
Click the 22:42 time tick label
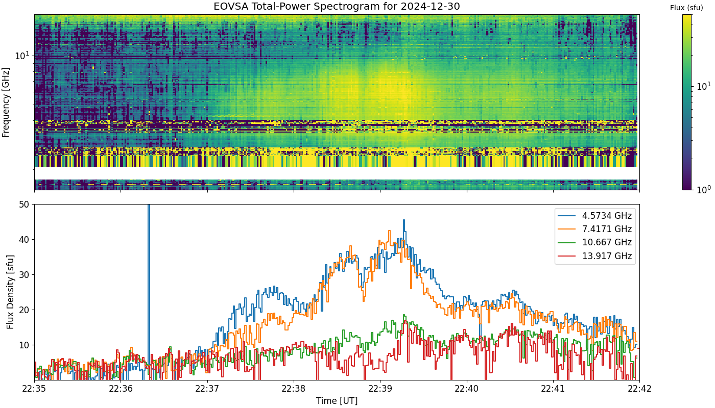coord(639,389)
